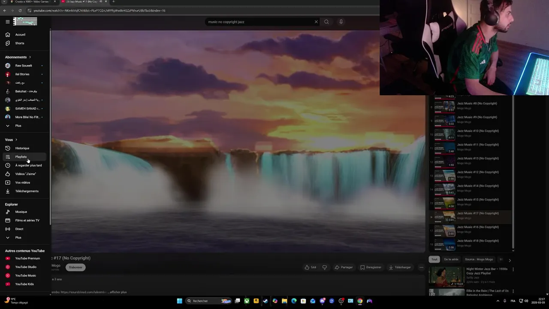
Task: Click the search magnifier button
Action: [326, 22]
